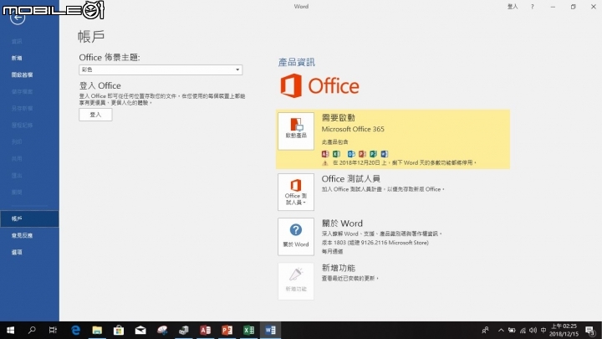Open Task View from the taskbar
The height and width of the screenshot is (339, 602).
pyautogui.click(x=53, y=330)
